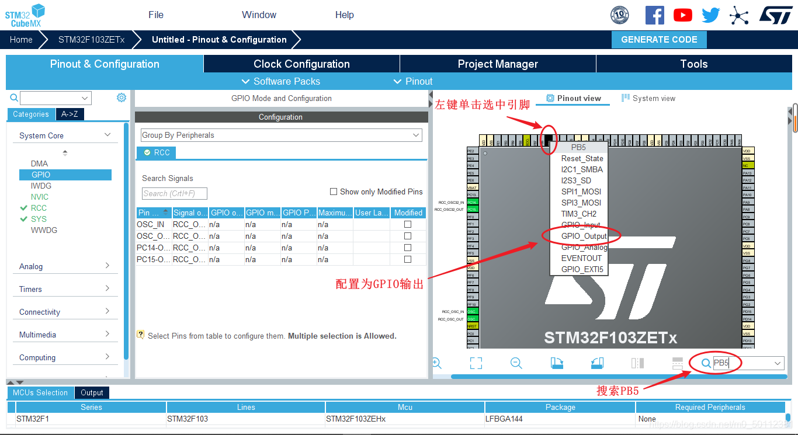Click the yellow hint icon beside Select Pins text
The image size is (798, 435).
(140, 335)
